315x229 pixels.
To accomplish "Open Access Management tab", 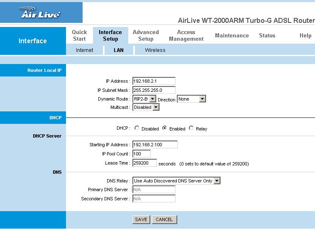I will coord(186,35).
